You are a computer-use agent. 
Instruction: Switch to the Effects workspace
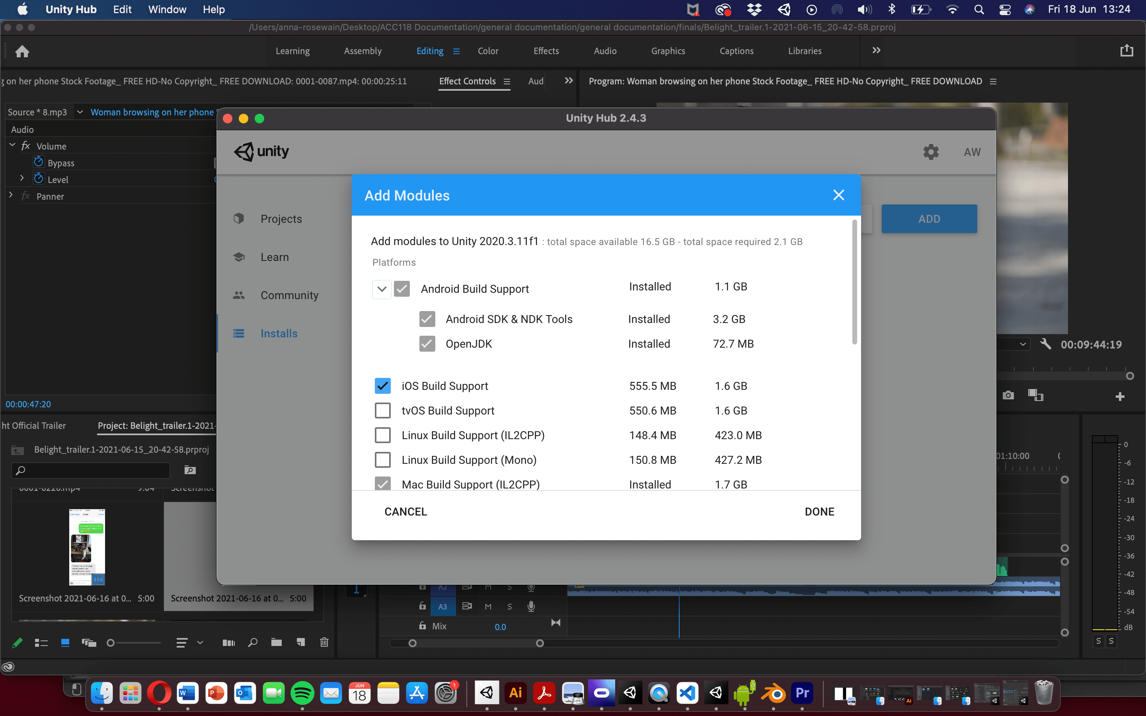546,51
